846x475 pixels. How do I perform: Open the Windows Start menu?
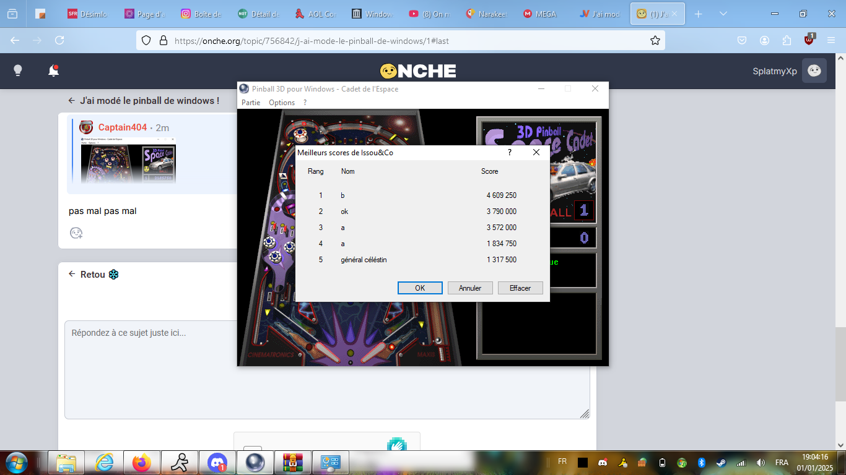(15, 463)
